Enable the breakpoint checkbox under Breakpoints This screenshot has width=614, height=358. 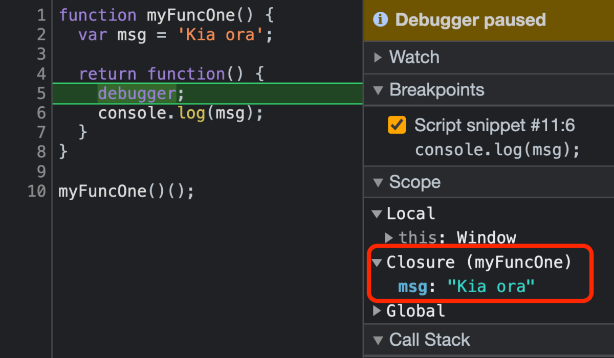397,124
